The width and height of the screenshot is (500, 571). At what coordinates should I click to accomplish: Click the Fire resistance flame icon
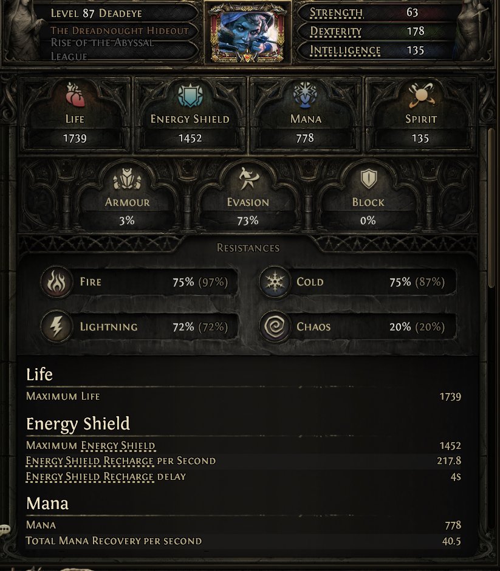pos(55,282)
